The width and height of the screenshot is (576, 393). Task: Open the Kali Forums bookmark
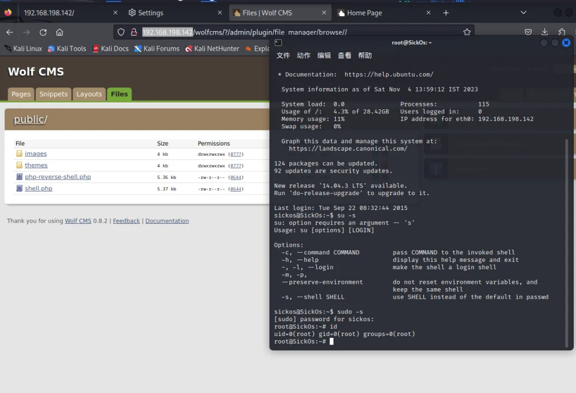click(157, 48)
